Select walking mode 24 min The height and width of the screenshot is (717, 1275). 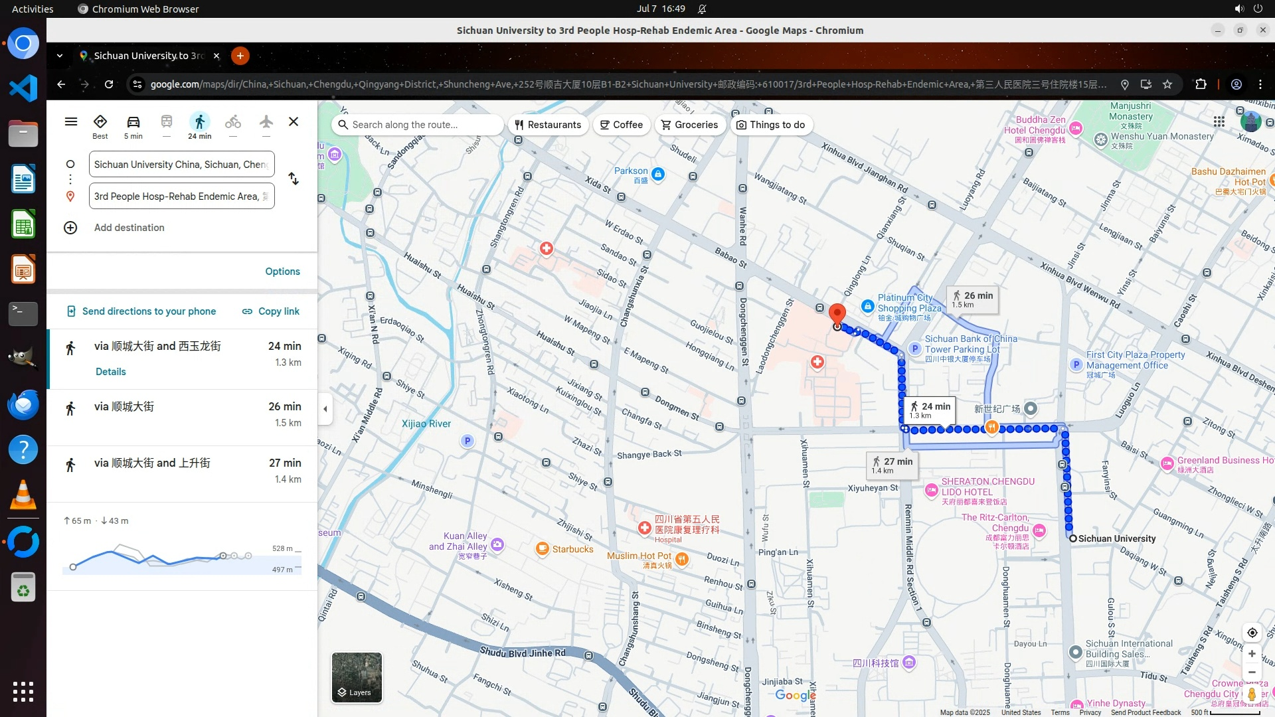[x=199, y=125]
